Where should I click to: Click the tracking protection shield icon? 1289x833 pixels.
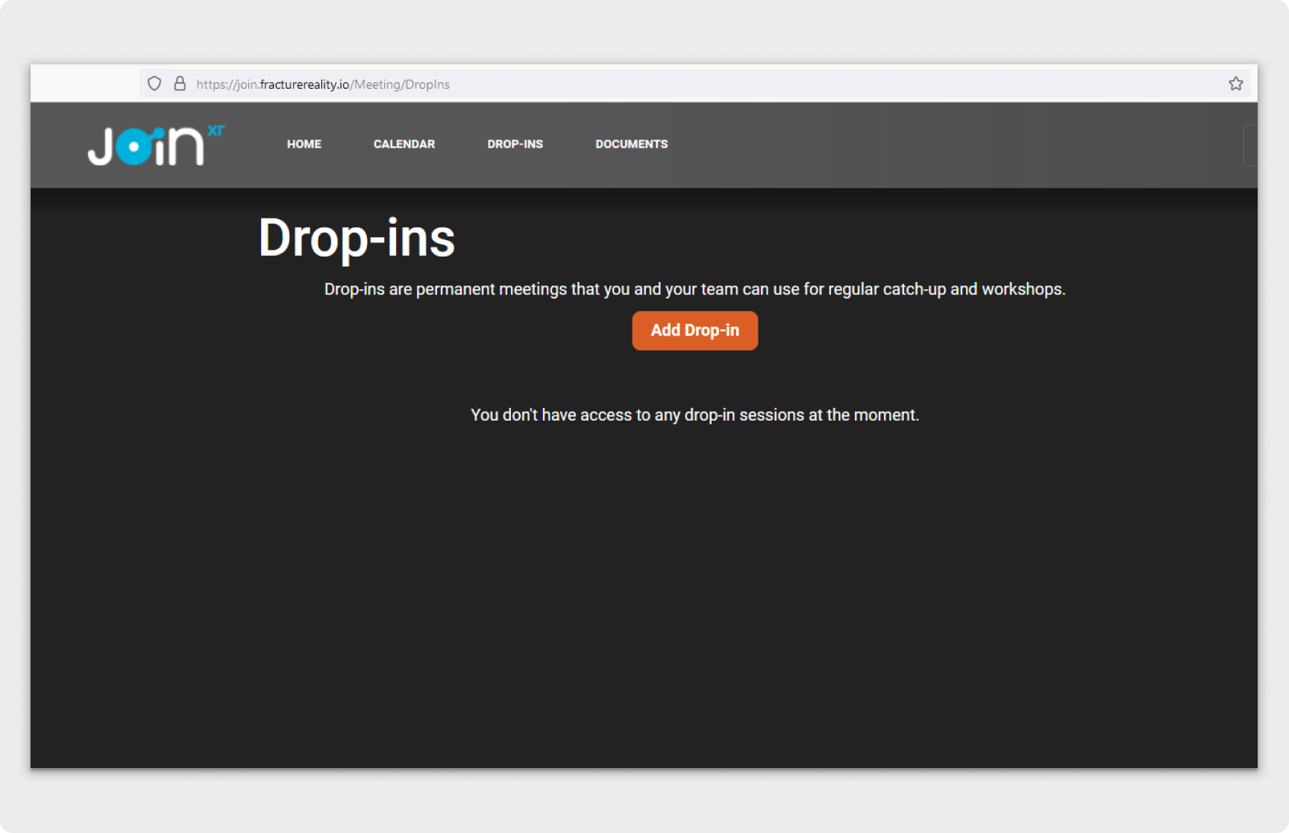click(154, 84)
